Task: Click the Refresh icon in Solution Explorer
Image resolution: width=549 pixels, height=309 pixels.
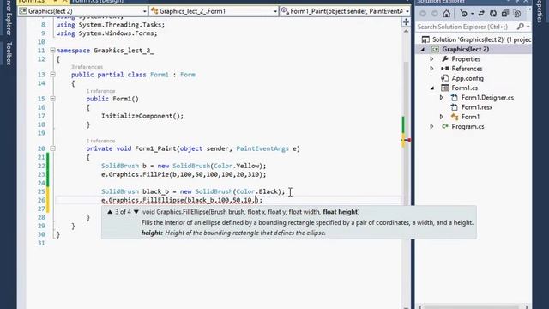Action: pyautogui.click(x=493, y=14)
